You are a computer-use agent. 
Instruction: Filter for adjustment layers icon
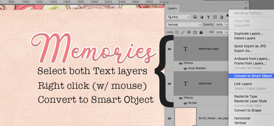coord(202,17)
